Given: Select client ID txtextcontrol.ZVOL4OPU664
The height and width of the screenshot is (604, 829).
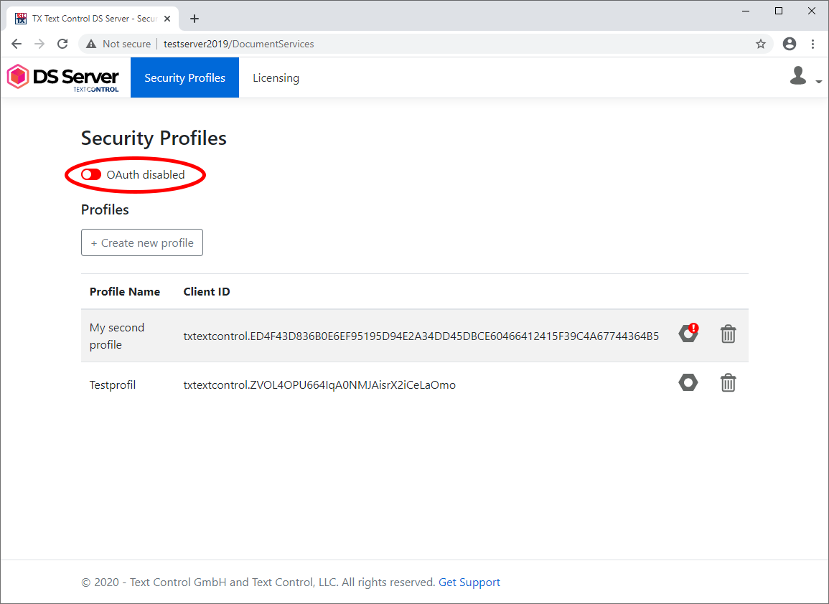Looking at the screenshot, I should pos(319,384).
